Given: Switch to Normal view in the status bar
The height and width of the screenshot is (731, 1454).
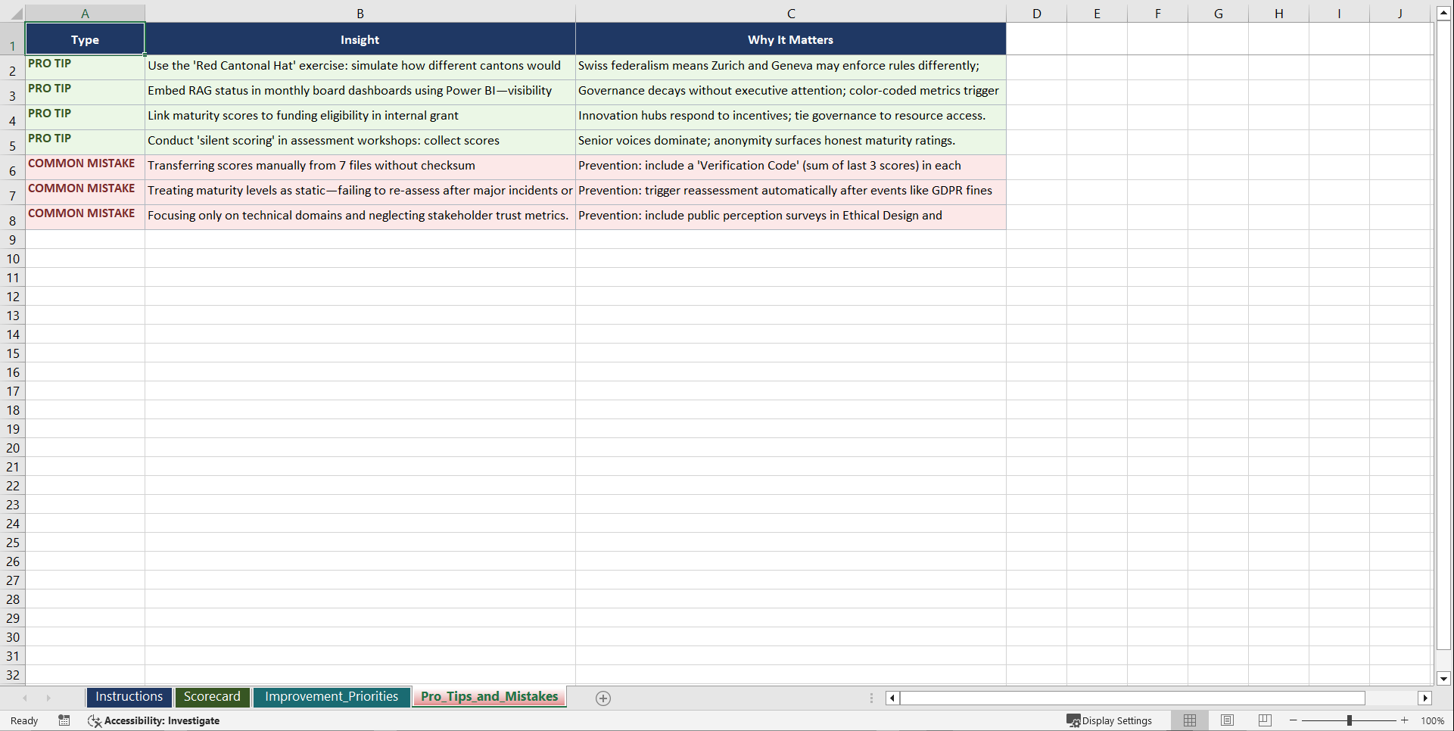Looking at the screenshot, I should (x=1189, y=720).
